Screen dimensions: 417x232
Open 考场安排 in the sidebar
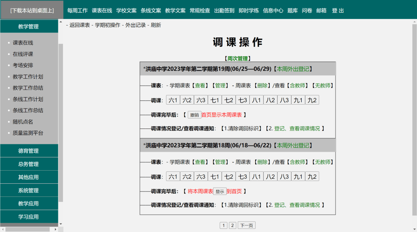(x=23, y=65)
